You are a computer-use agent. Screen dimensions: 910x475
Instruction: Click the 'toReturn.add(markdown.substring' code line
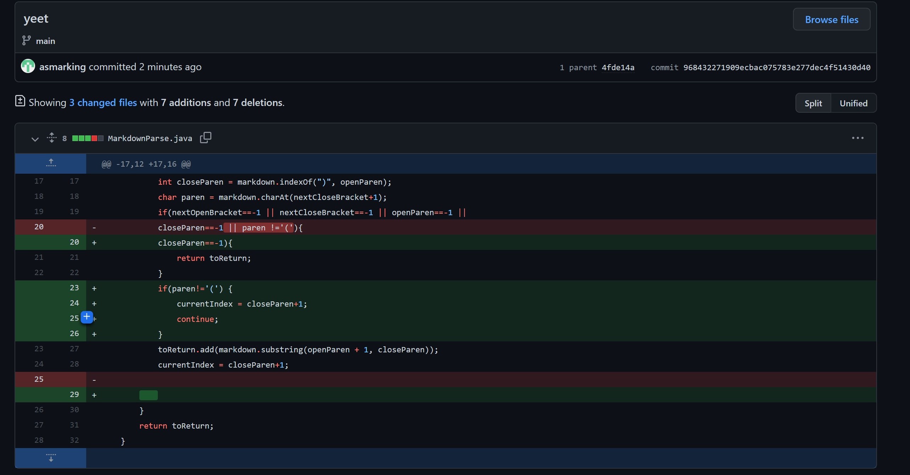tap(298, 350)
